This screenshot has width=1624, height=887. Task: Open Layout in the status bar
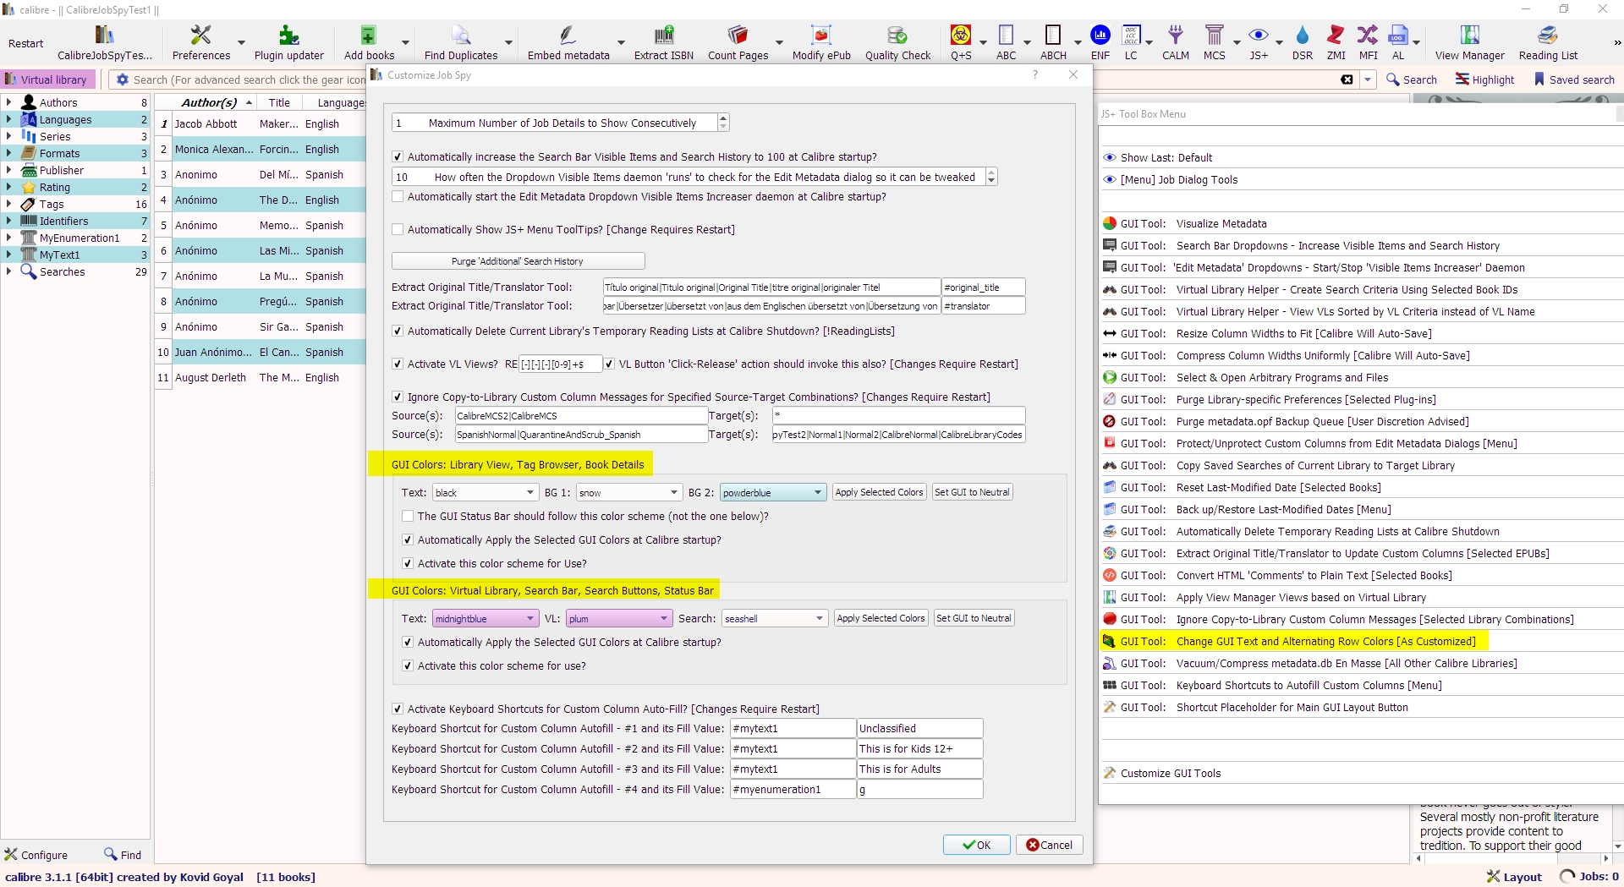[1515, 877]
